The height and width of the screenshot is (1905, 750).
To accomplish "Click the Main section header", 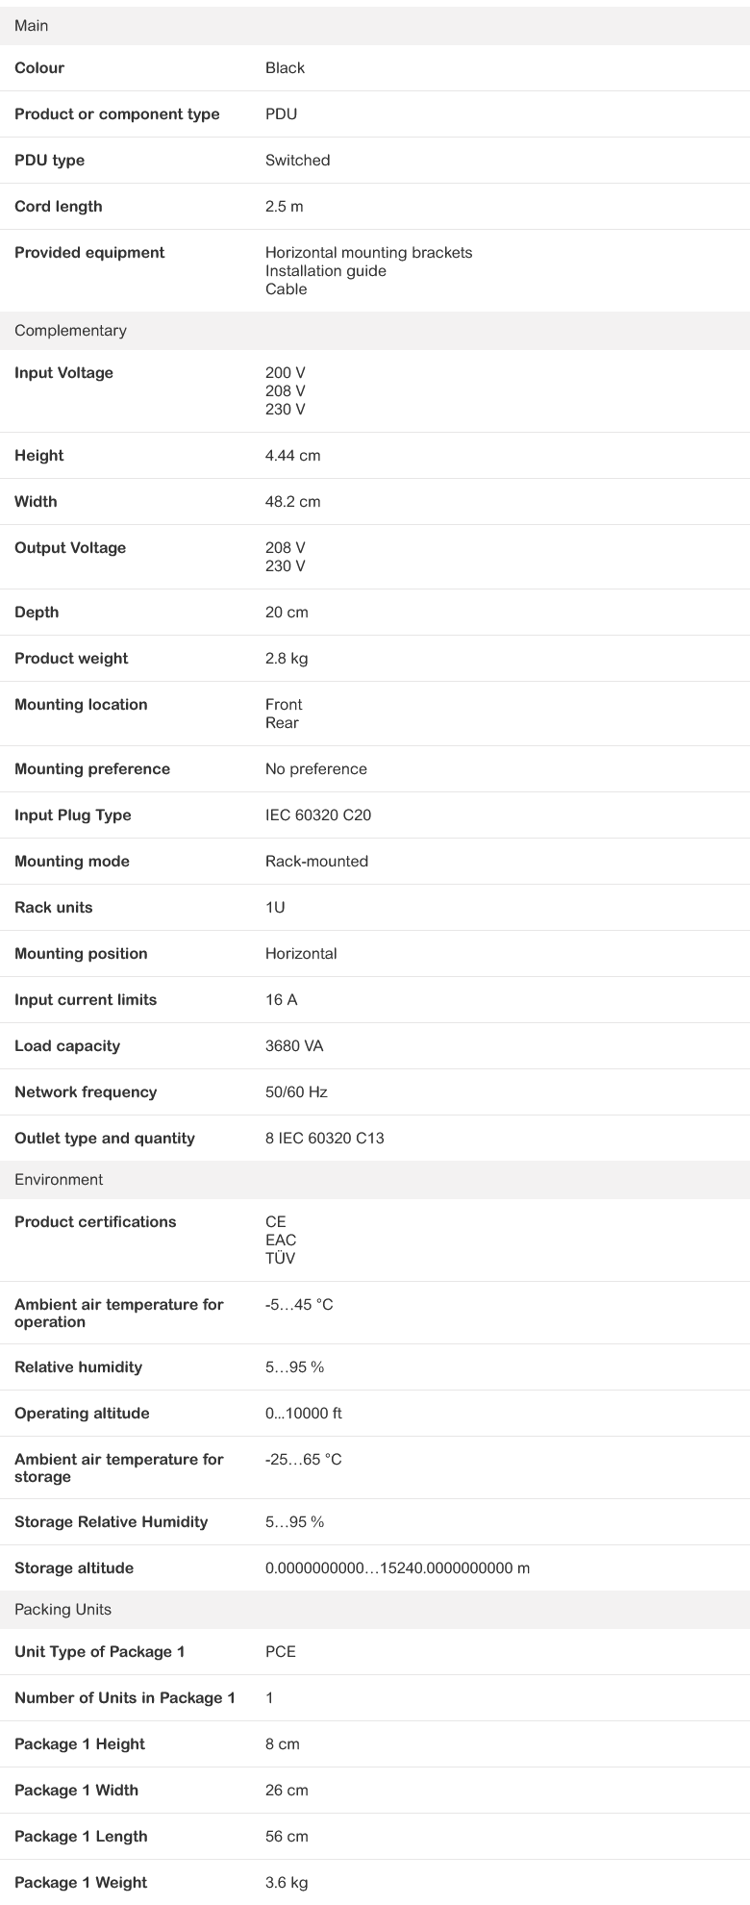I will click(x=375, y=26).
